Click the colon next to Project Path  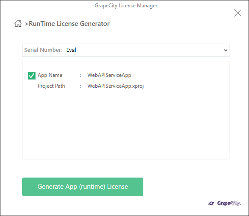pyautogui.click(x=80, y=86)
